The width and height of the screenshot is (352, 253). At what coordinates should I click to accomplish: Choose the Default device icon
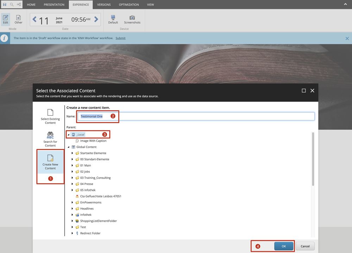pyautogui.click(x=113, y=19)
